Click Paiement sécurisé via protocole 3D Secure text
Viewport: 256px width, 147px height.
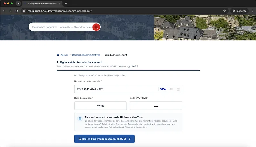click(x=114, y=117)
